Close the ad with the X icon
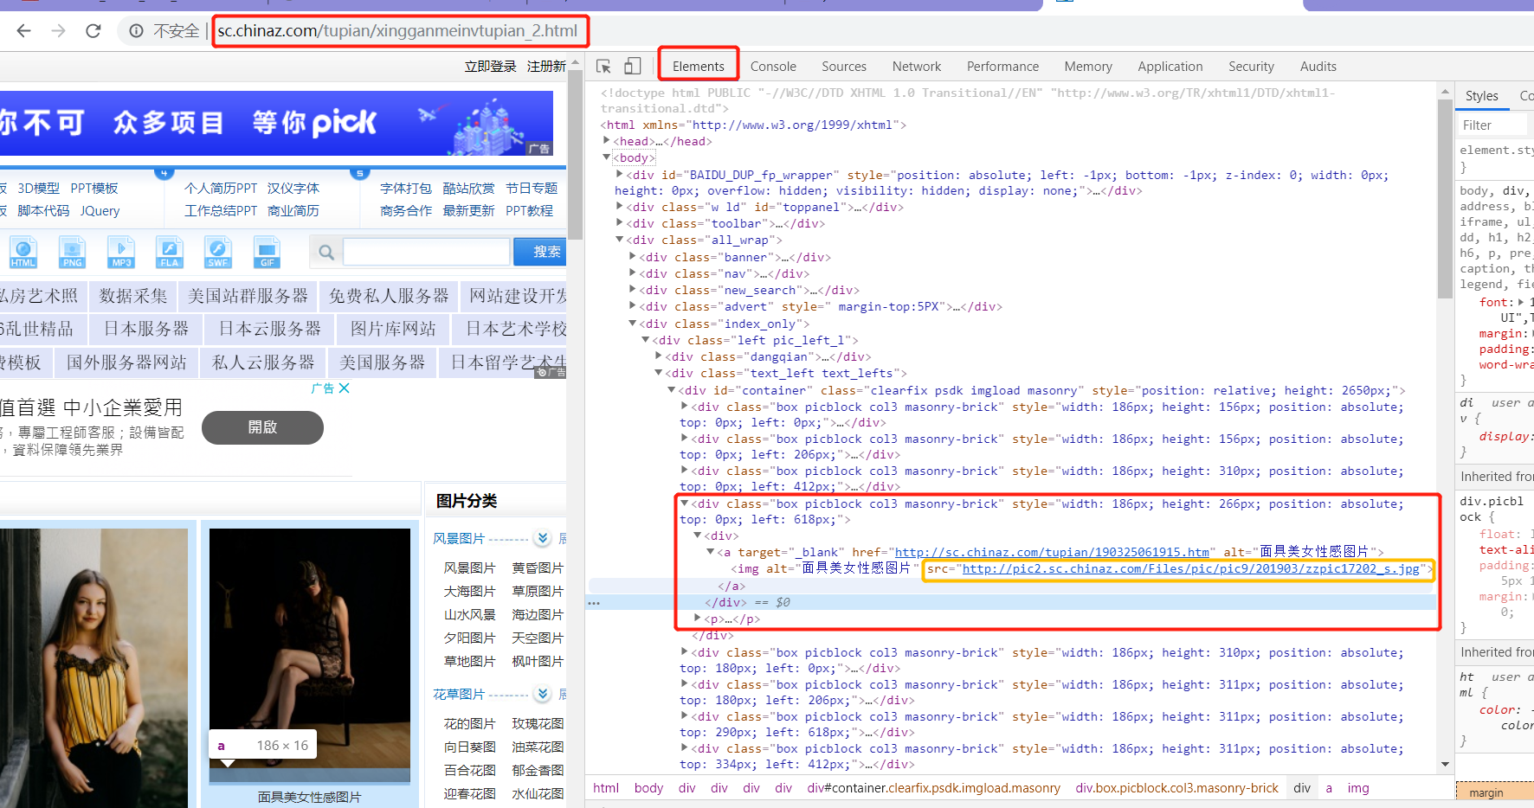 345,388
